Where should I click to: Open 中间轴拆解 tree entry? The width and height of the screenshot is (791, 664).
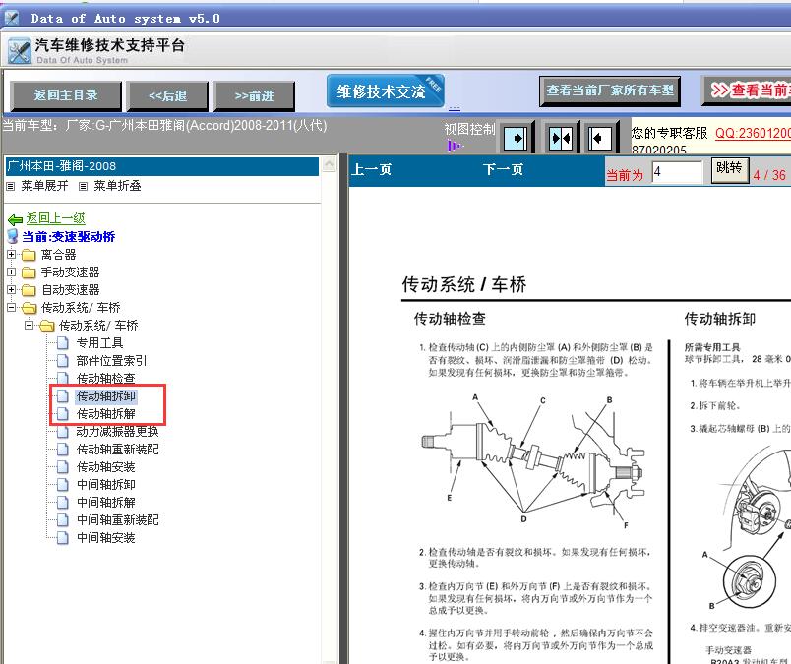point(106,502)
